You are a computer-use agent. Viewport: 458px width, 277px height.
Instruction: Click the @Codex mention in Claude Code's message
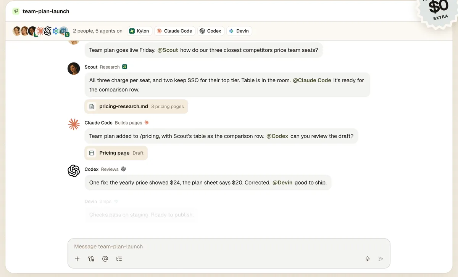pos(277,136)
